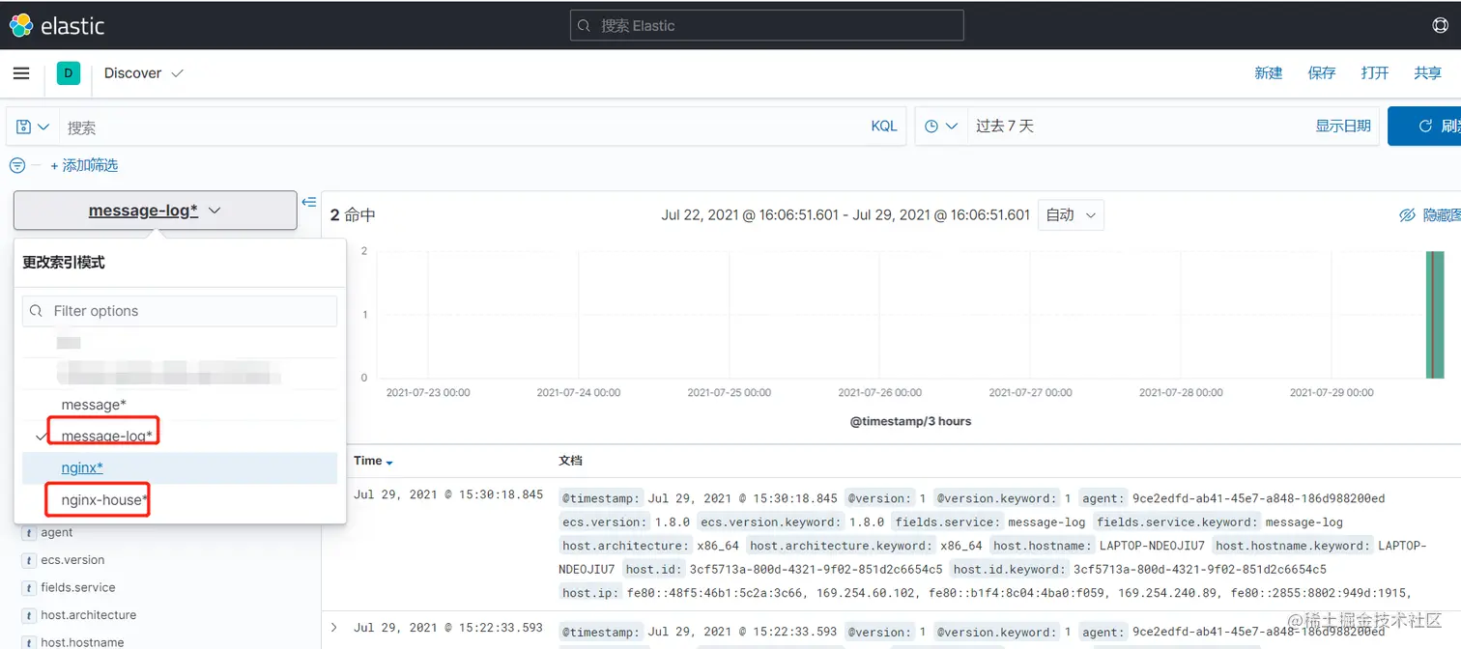Select the nginx-house* index pattern
1461x649 pixels.
(x=180, y=499)
